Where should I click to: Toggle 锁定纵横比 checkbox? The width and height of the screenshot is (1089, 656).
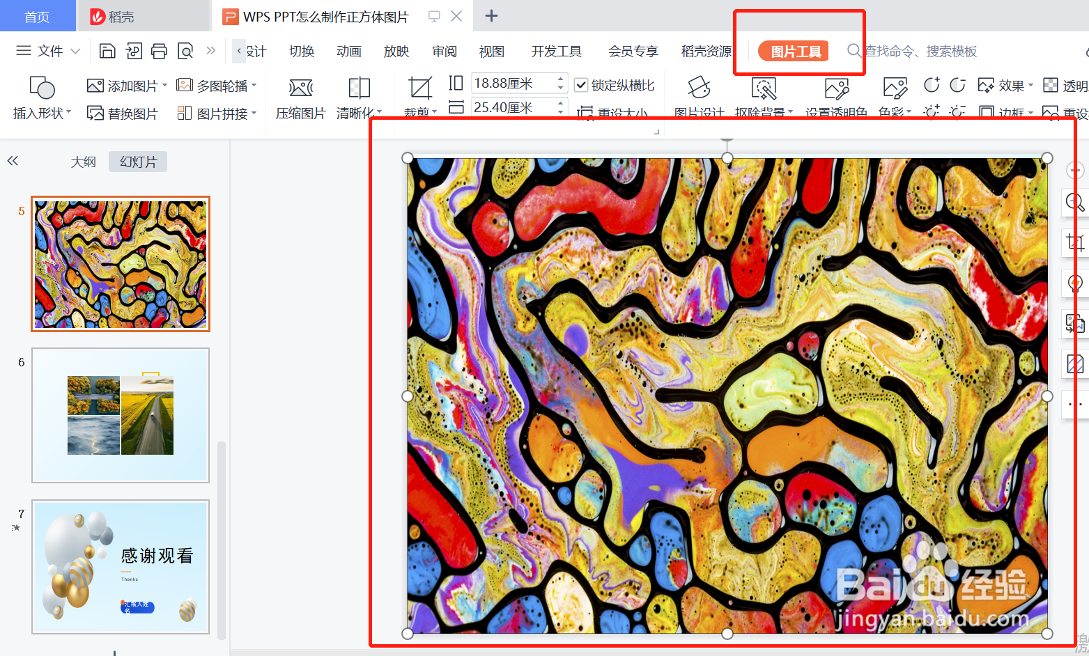click(x=581, y=85)
